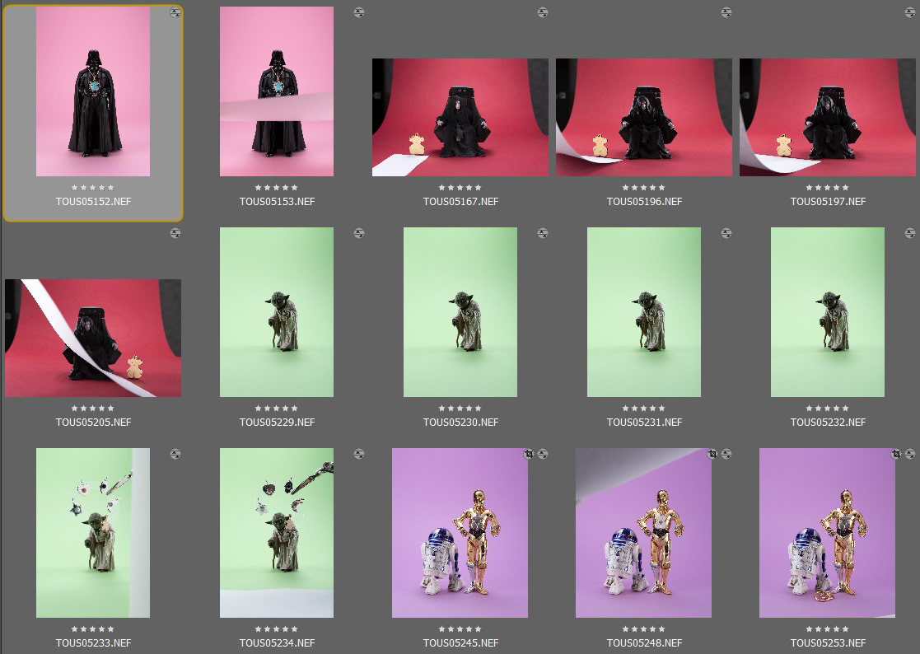Click the star rating row for TOUS05233.NEF
The width and height of the screenshot is (920, 654).
[x=93, y=628]
